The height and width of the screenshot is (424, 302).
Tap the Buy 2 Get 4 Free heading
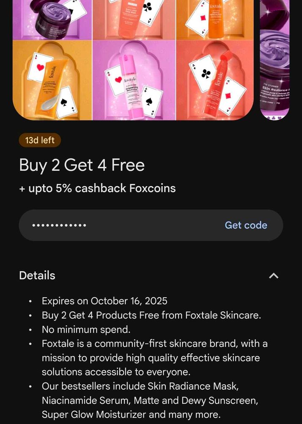pyautogui.click(x=82, y=165)
